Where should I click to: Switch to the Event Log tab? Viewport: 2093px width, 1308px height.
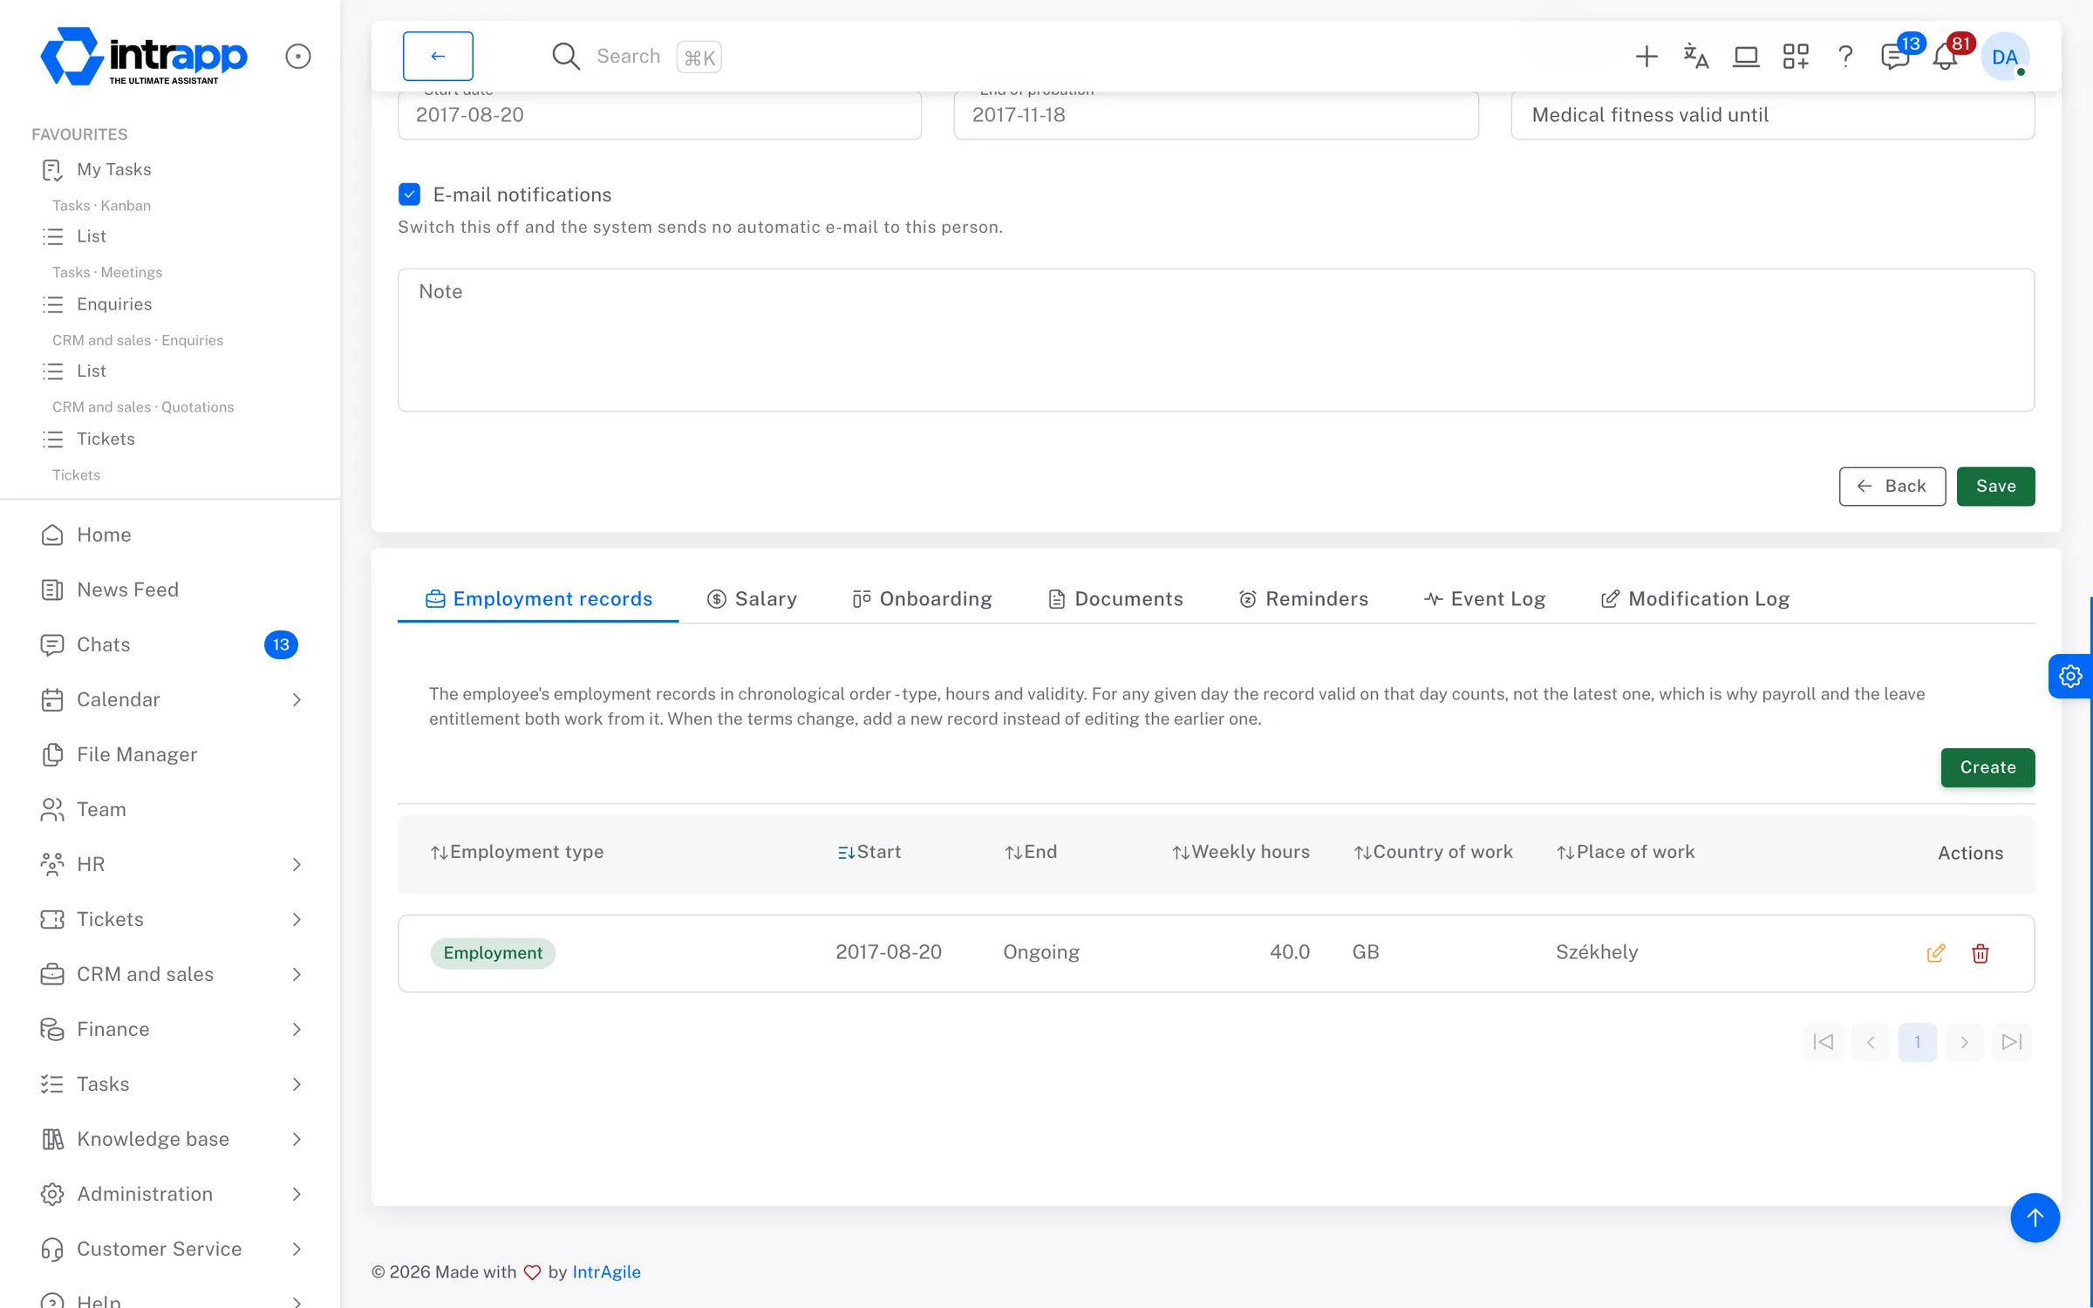(1484, 599)
